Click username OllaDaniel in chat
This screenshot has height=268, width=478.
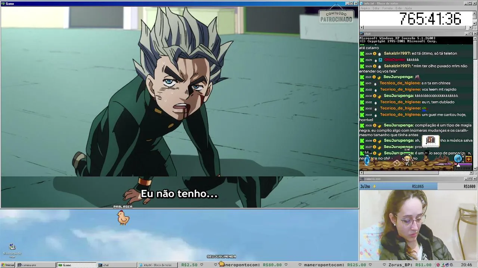394,60
